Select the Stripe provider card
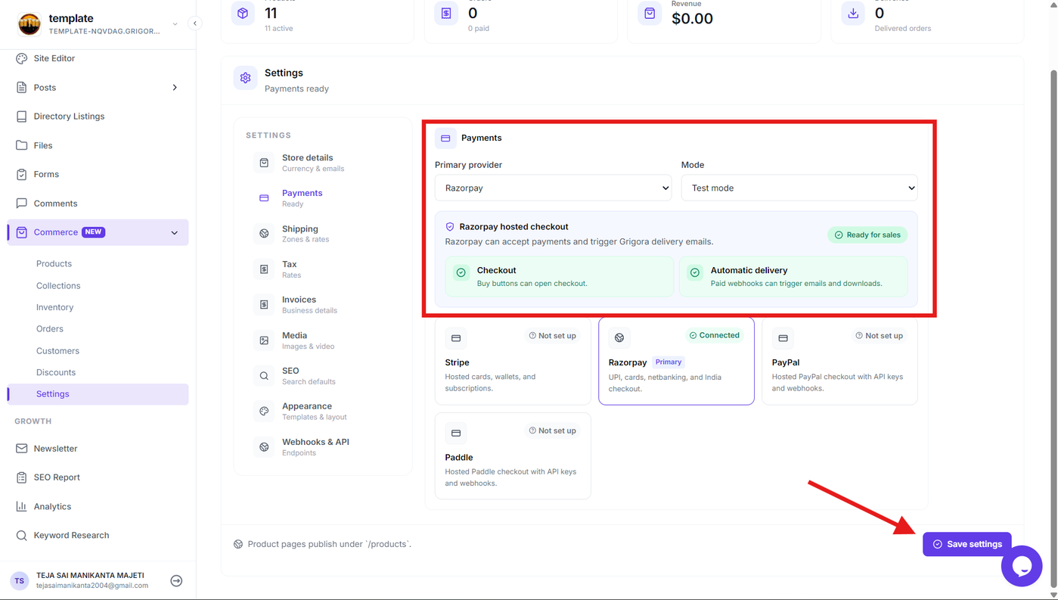The width and height of the screenshot is (1058, 600). tap(513, 361)
